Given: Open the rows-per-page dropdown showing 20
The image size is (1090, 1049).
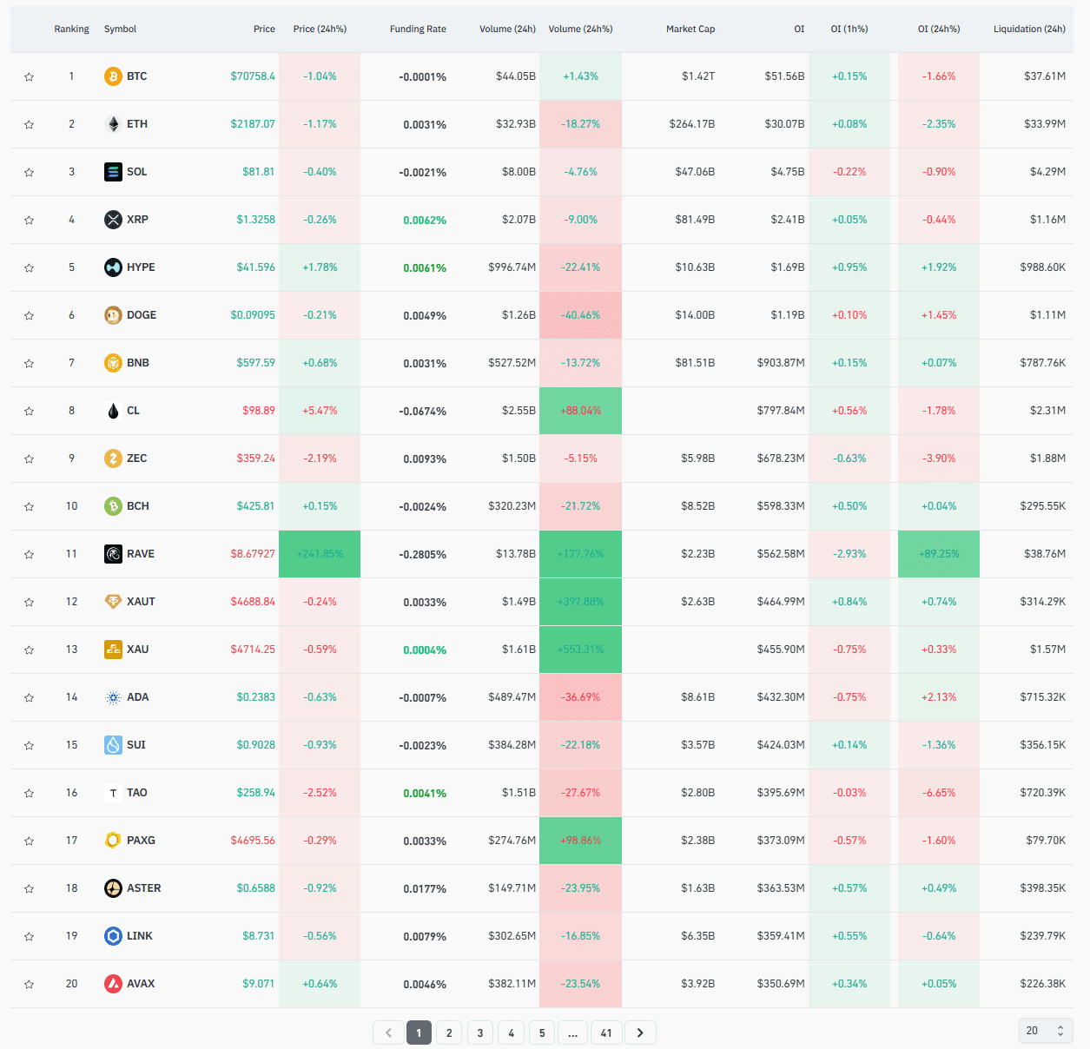Looking at the screenshot, I should click(1045, 1031).
